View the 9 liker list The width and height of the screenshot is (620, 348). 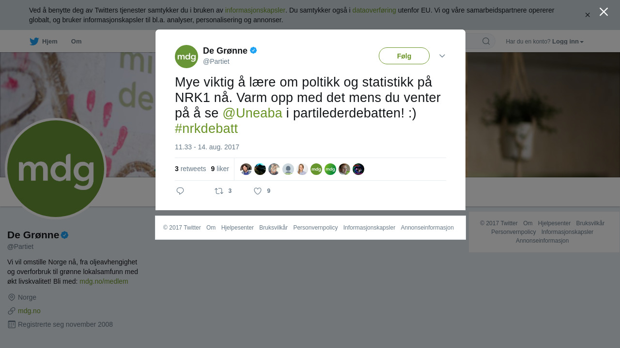[x=220, y=169]
